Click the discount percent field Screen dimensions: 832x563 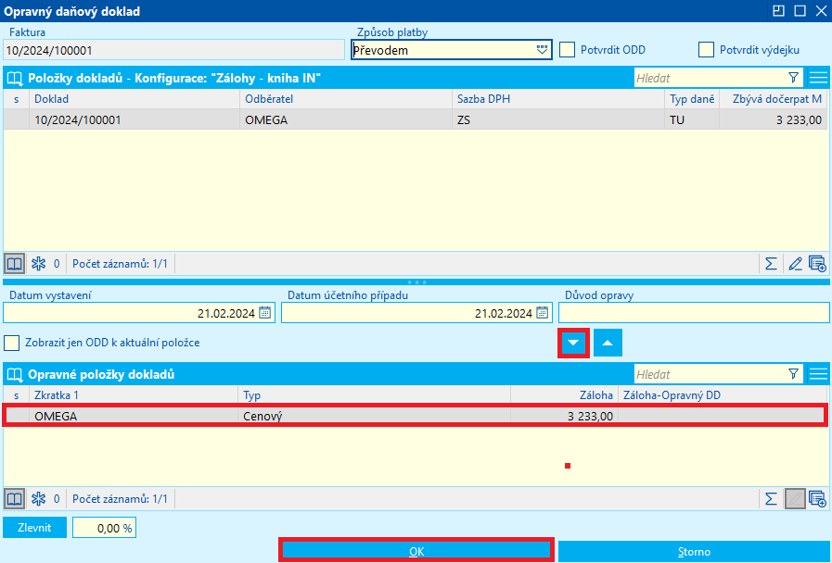[x=105, y=528]
